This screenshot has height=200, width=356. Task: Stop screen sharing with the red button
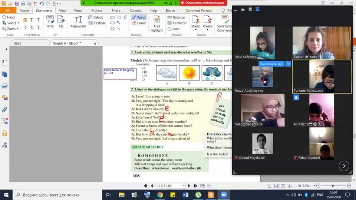click(x=203, y=3)
